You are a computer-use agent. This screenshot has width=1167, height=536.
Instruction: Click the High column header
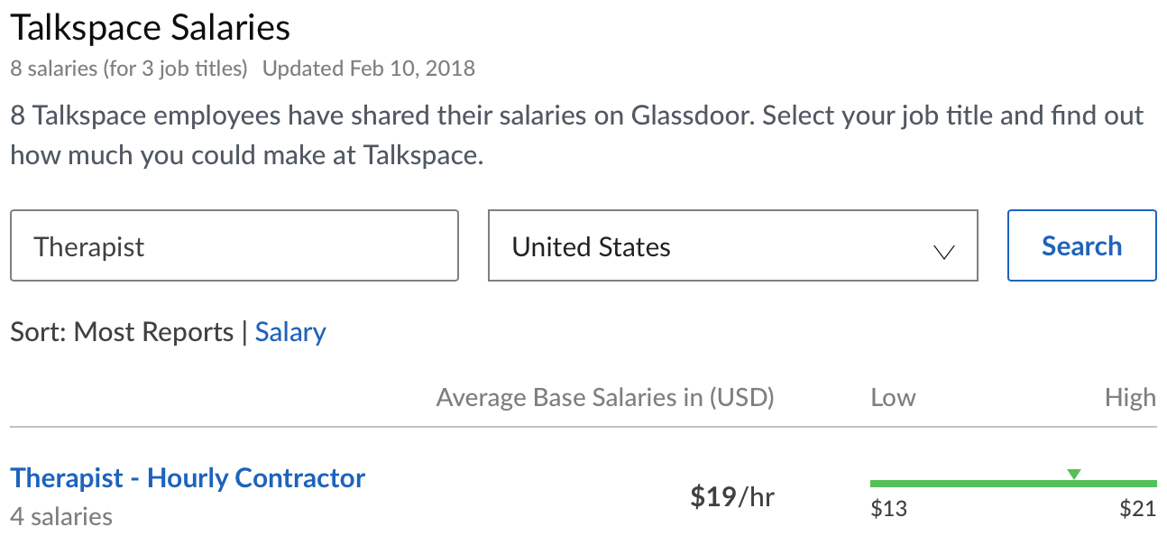[1130, 398]
